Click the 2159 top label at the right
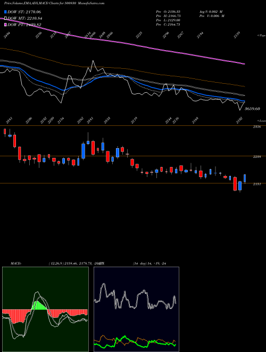Image resolution: width=266 pixels, height=352 pixels. (x=237, y=35)
